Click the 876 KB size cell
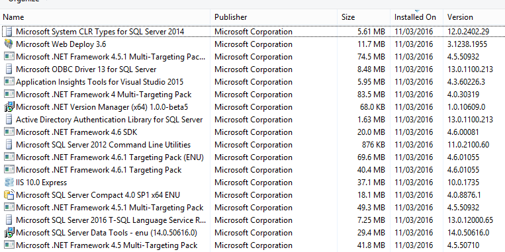Viewport: 505px width, 252px height. point(373,144)
